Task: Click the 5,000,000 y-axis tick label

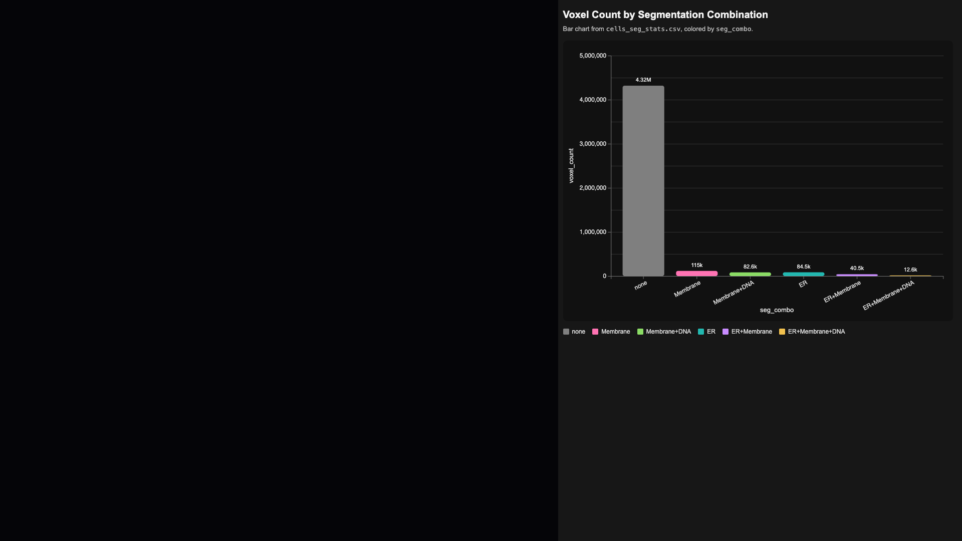Action: tap(593, 56)
